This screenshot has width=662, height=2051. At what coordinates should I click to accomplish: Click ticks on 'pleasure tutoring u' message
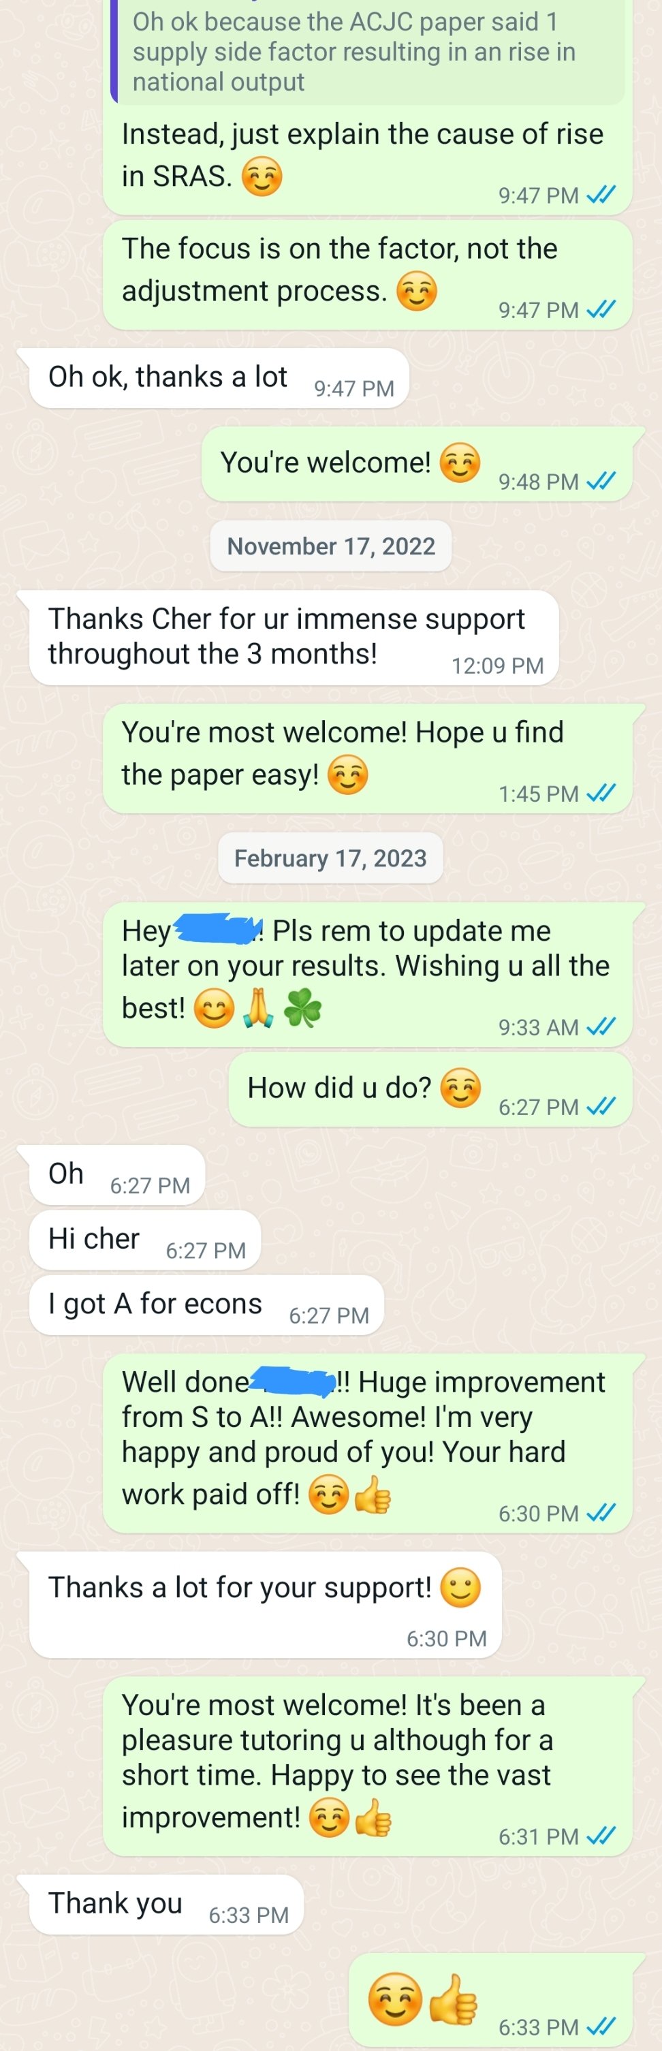pyautogui.click(x=601, y=1836)
